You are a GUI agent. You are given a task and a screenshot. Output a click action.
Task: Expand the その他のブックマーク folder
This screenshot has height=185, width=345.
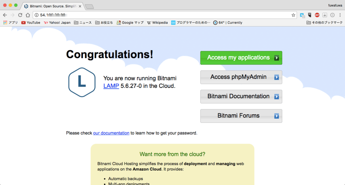tap(324, 23)
